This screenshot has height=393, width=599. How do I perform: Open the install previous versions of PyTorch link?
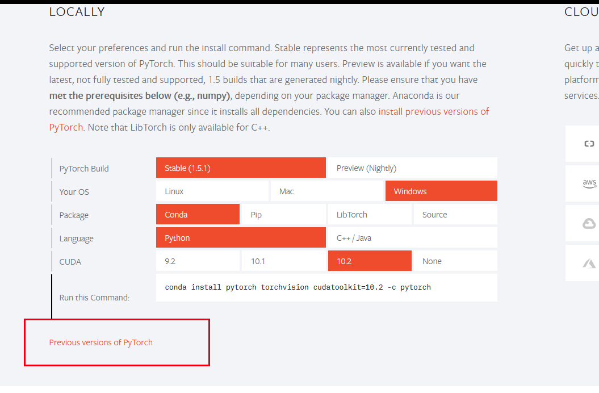[434, 111]
